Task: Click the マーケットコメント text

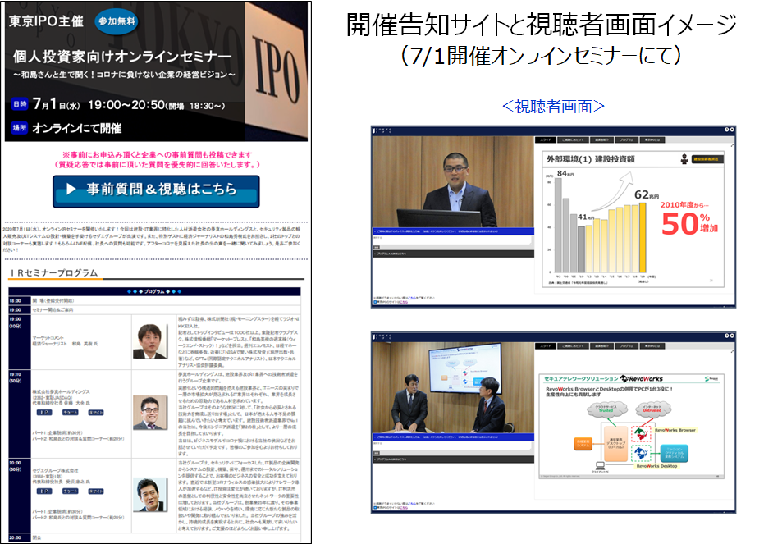Action: tap(49, 337)
